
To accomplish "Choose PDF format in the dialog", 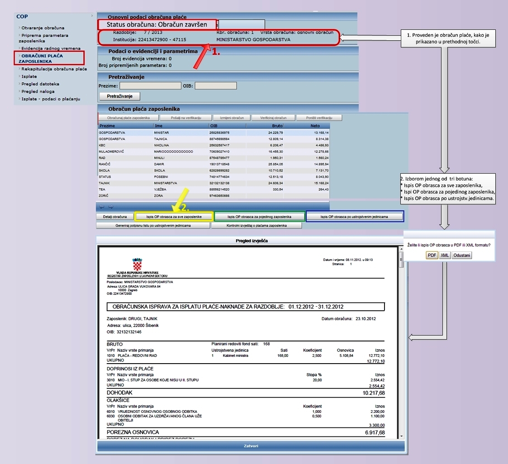I will [432, 255].
